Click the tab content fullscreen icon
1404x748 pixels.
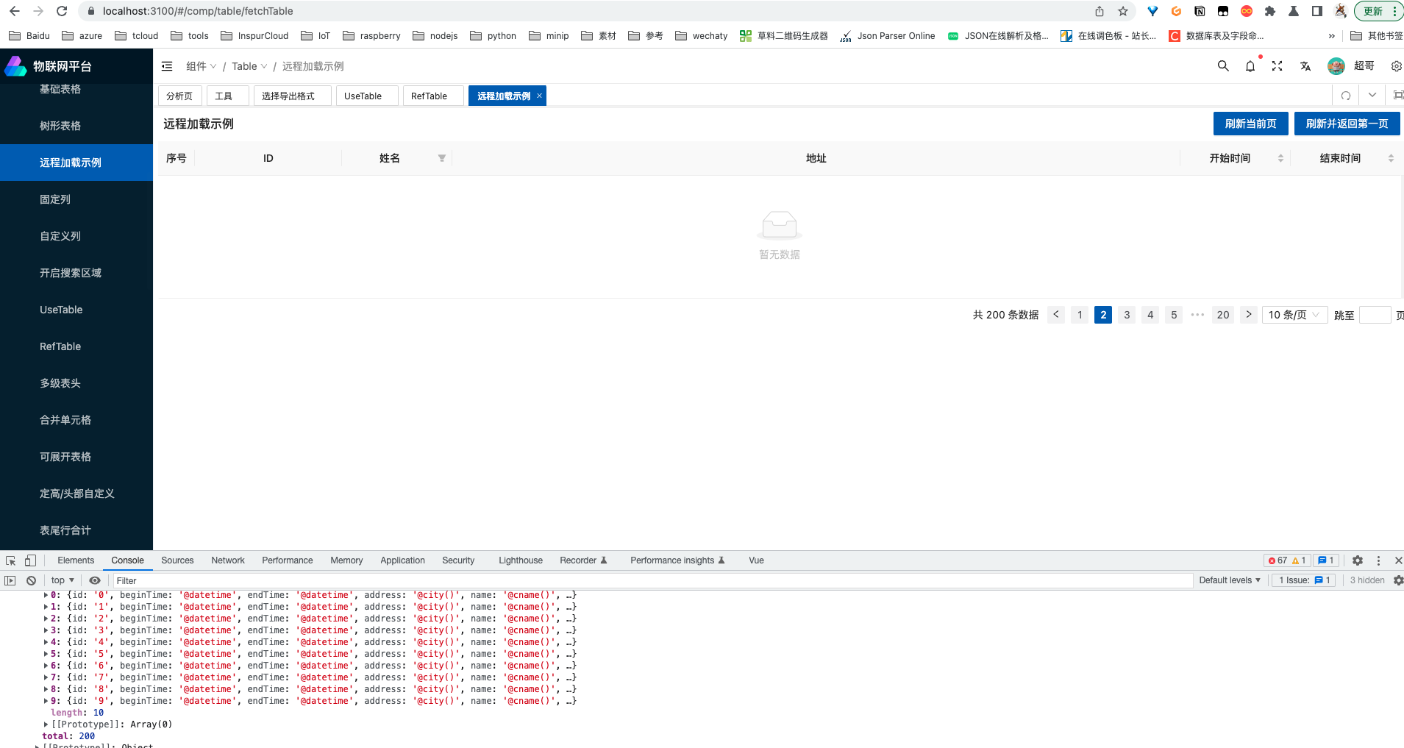[1398, 96]
